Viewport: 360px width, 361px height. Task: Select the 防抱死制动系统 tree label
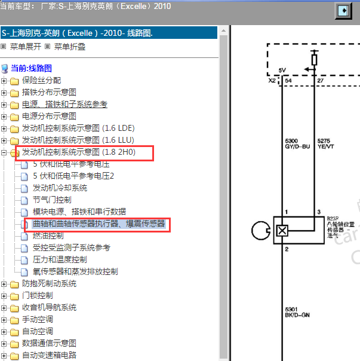tap(49, 284)
